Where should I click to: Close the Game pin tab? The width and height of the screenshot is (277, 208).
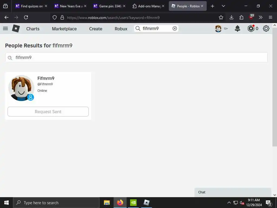(x=124, y=6)
